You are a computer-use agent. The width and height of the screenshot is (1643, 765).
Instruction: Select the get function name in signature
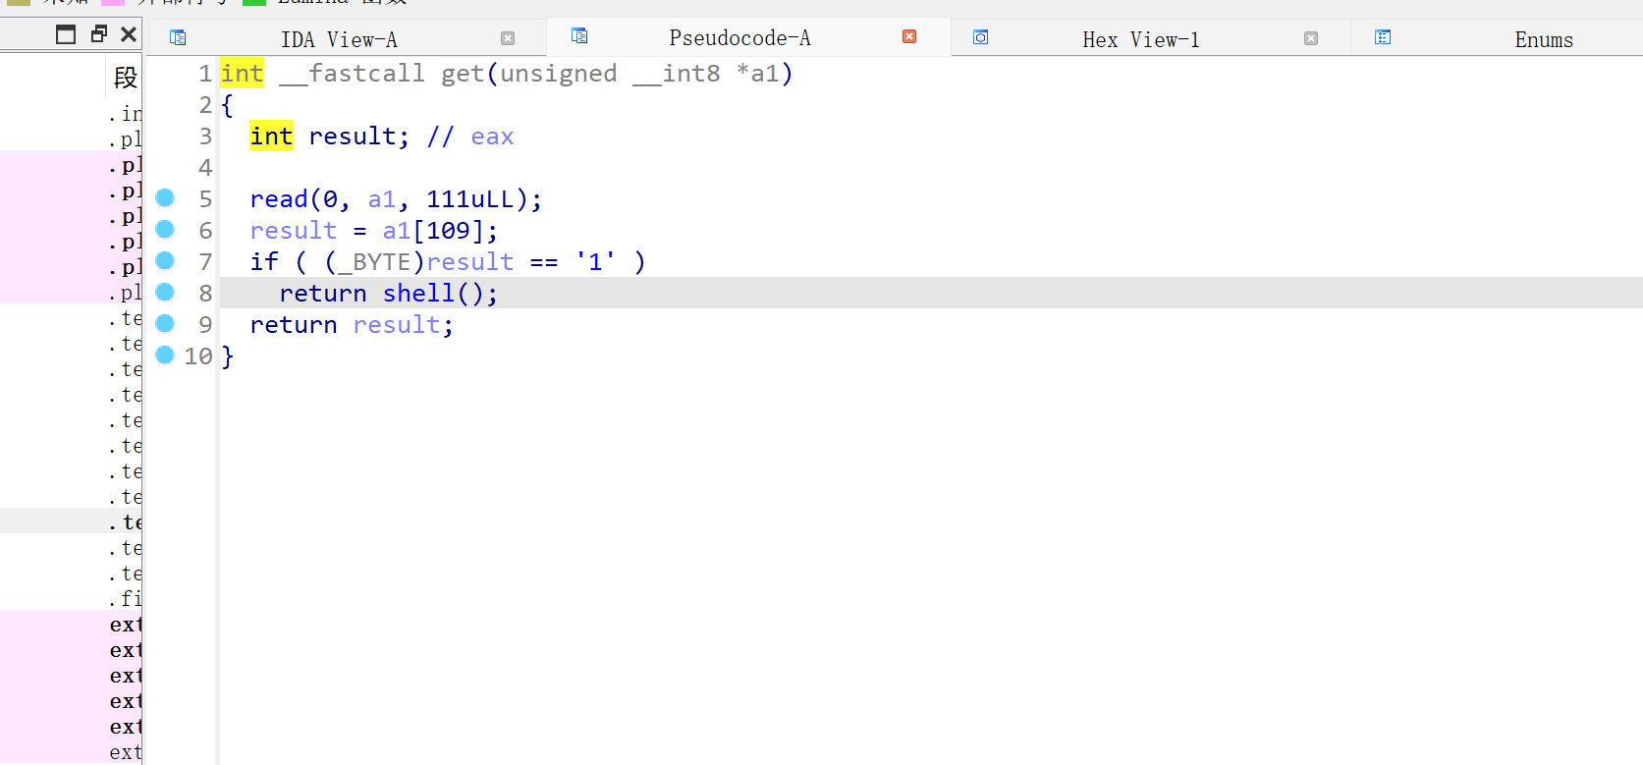tap(463, 74)
